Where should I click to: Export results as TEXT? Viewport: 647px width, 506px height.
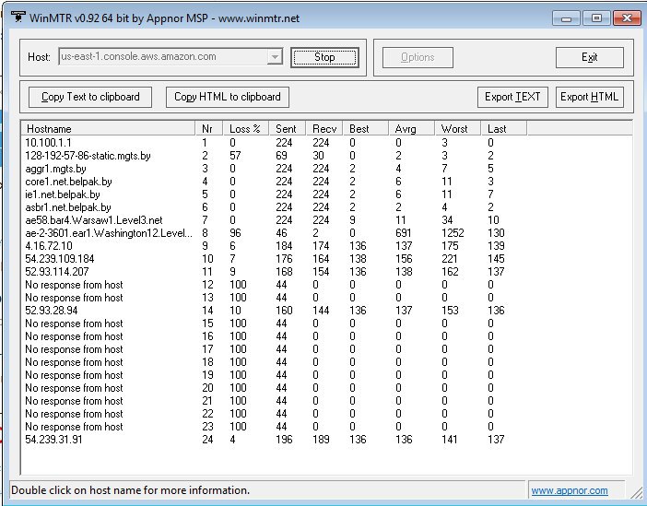coord(512,97)
